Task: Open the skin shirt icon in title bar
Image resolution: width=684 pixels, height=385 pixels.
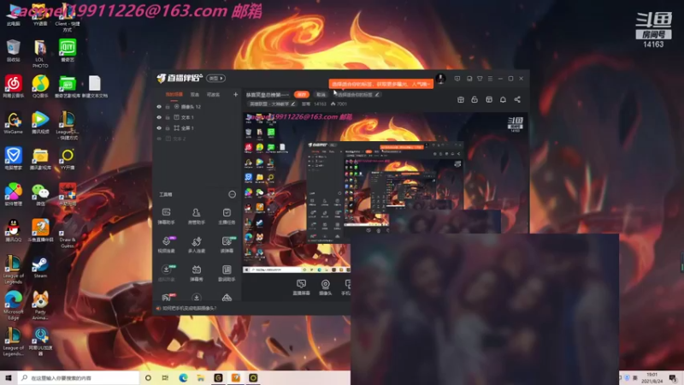Action: [x=480, y=79]
